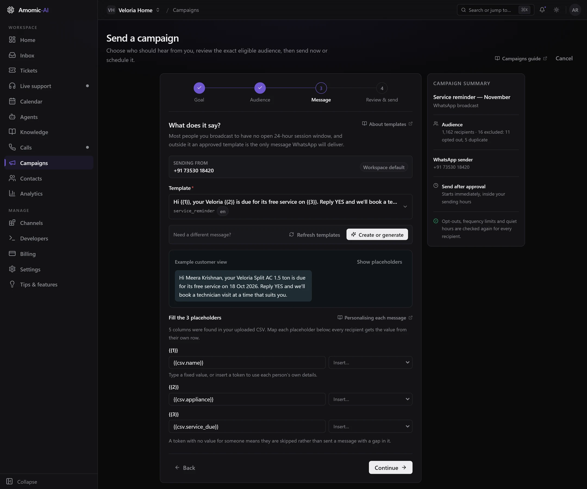Image resolution: width=587 pixels, height=489 pixels.
Task: Click the Continue button
Action: pyautogui.click(x=391, y=468)
